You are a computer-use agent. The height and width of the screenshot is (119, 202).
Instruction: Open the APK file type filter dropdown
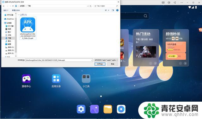point(106,60)
